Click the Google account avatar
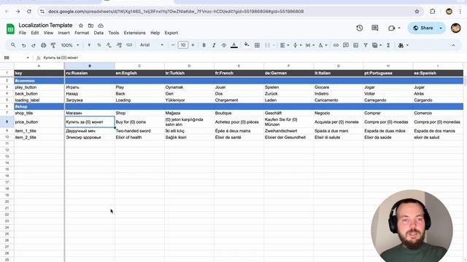Image resolution: width=467 pixels, height=262 pixels. pos(455,28)
